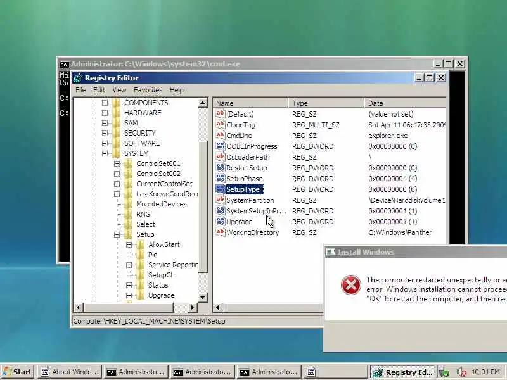Sort values by the Type column header
This screenshot has height=380, width=507.
coord(326,103)
